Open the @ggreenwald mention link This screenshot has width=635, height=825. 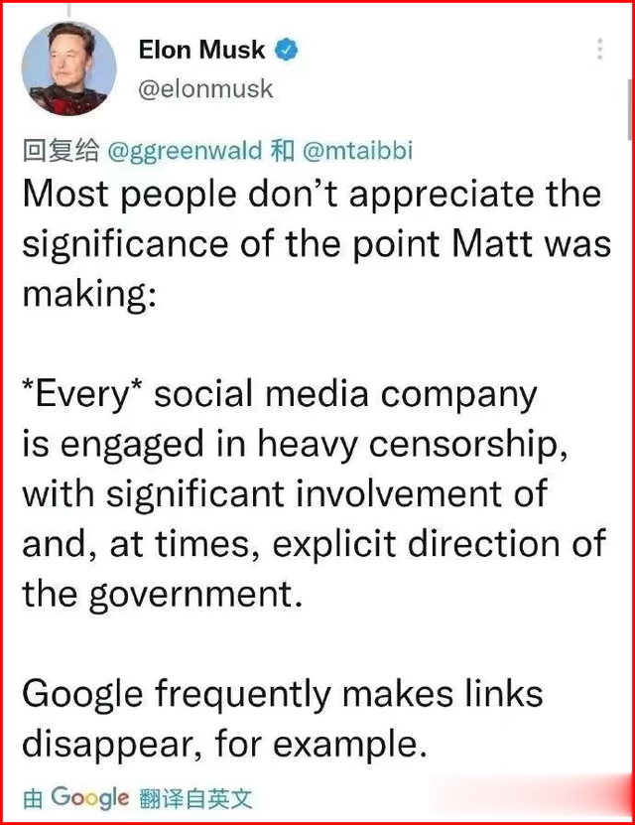(184, 151)
